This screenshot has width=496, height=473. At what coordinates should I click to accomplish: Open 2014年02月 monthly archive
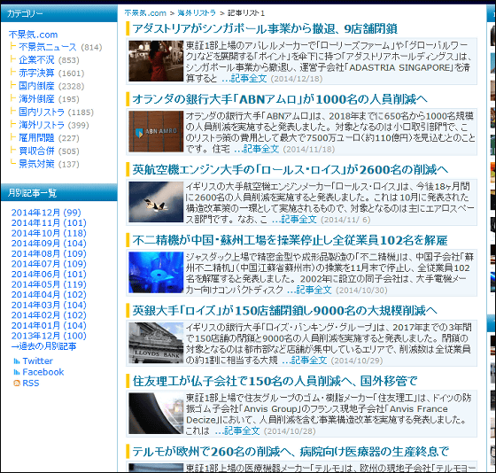49,315
